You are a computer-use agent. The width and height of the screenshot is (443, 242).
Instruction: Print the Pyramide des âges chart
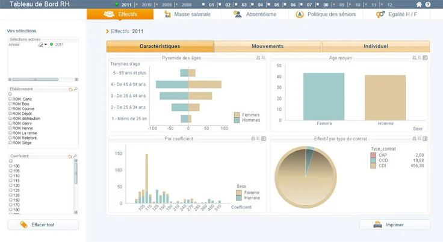click(x=258, y=58)
